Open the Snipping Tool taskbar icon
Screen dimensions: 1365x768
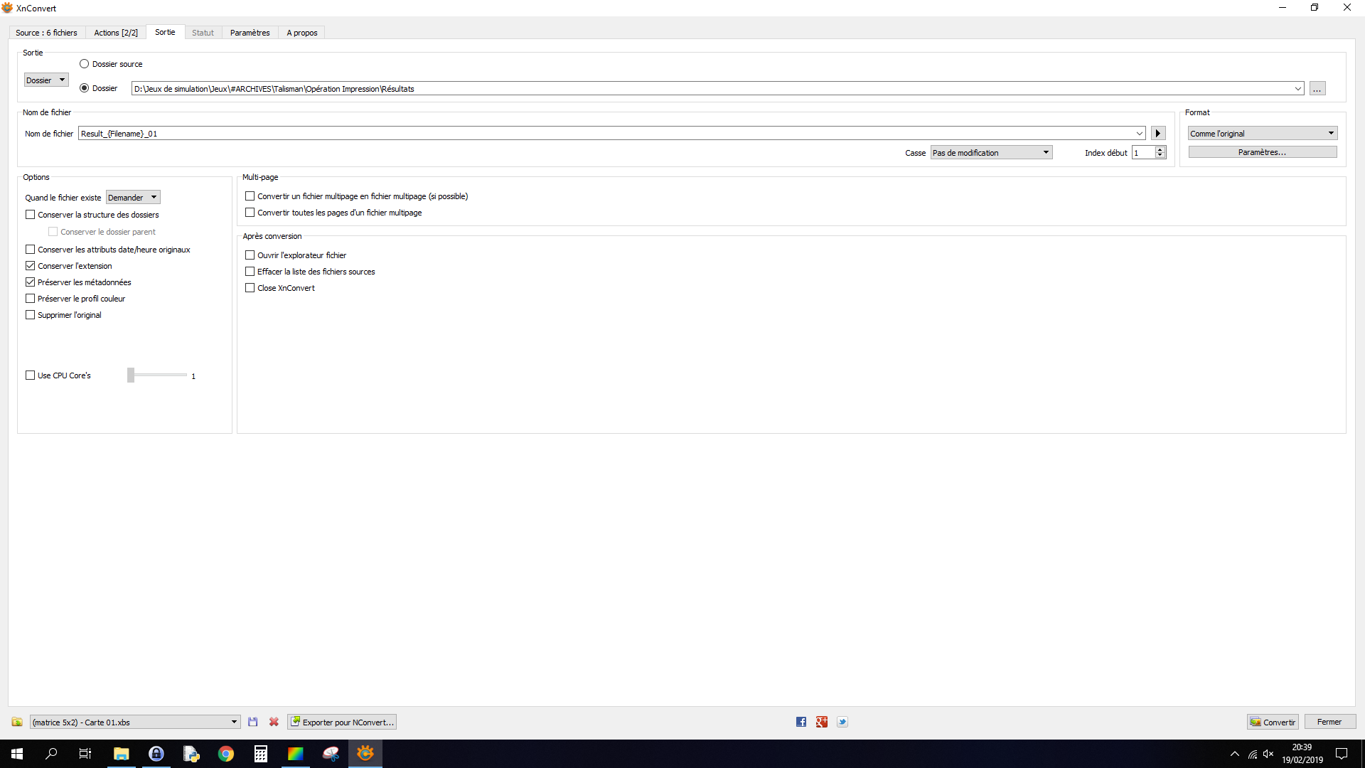[x=331, y=754]
